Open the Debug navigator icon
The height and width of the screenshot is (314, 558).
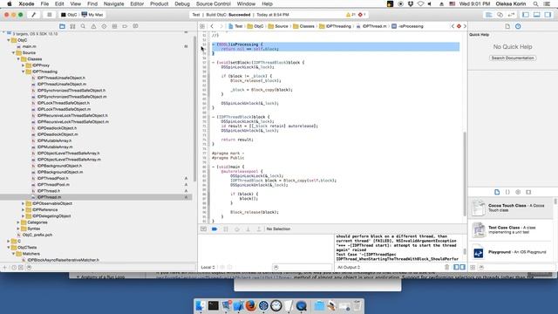pyautogui.click(x=114, y=26)
